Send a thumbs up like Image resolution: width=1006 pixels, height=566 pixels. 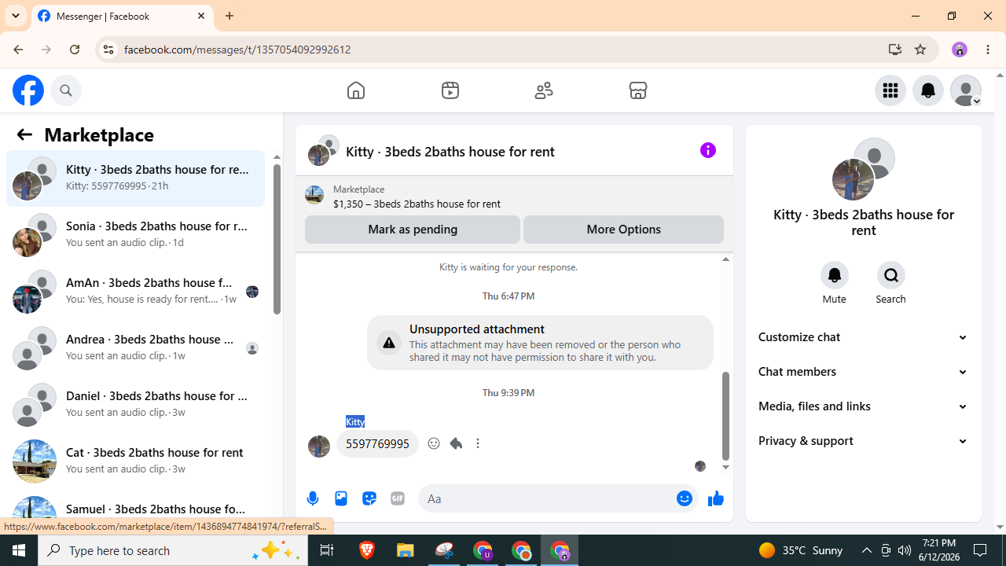(x=715, y=498)
